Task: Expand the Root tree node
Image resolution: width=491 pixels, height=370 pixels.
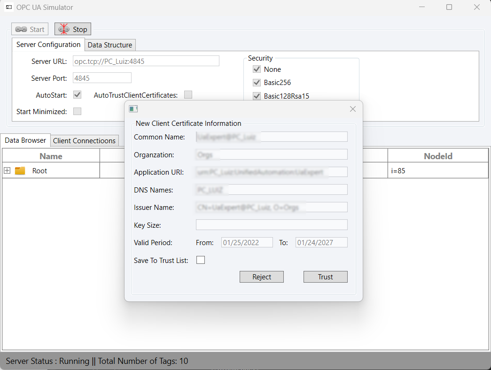Action: (7, 171)
